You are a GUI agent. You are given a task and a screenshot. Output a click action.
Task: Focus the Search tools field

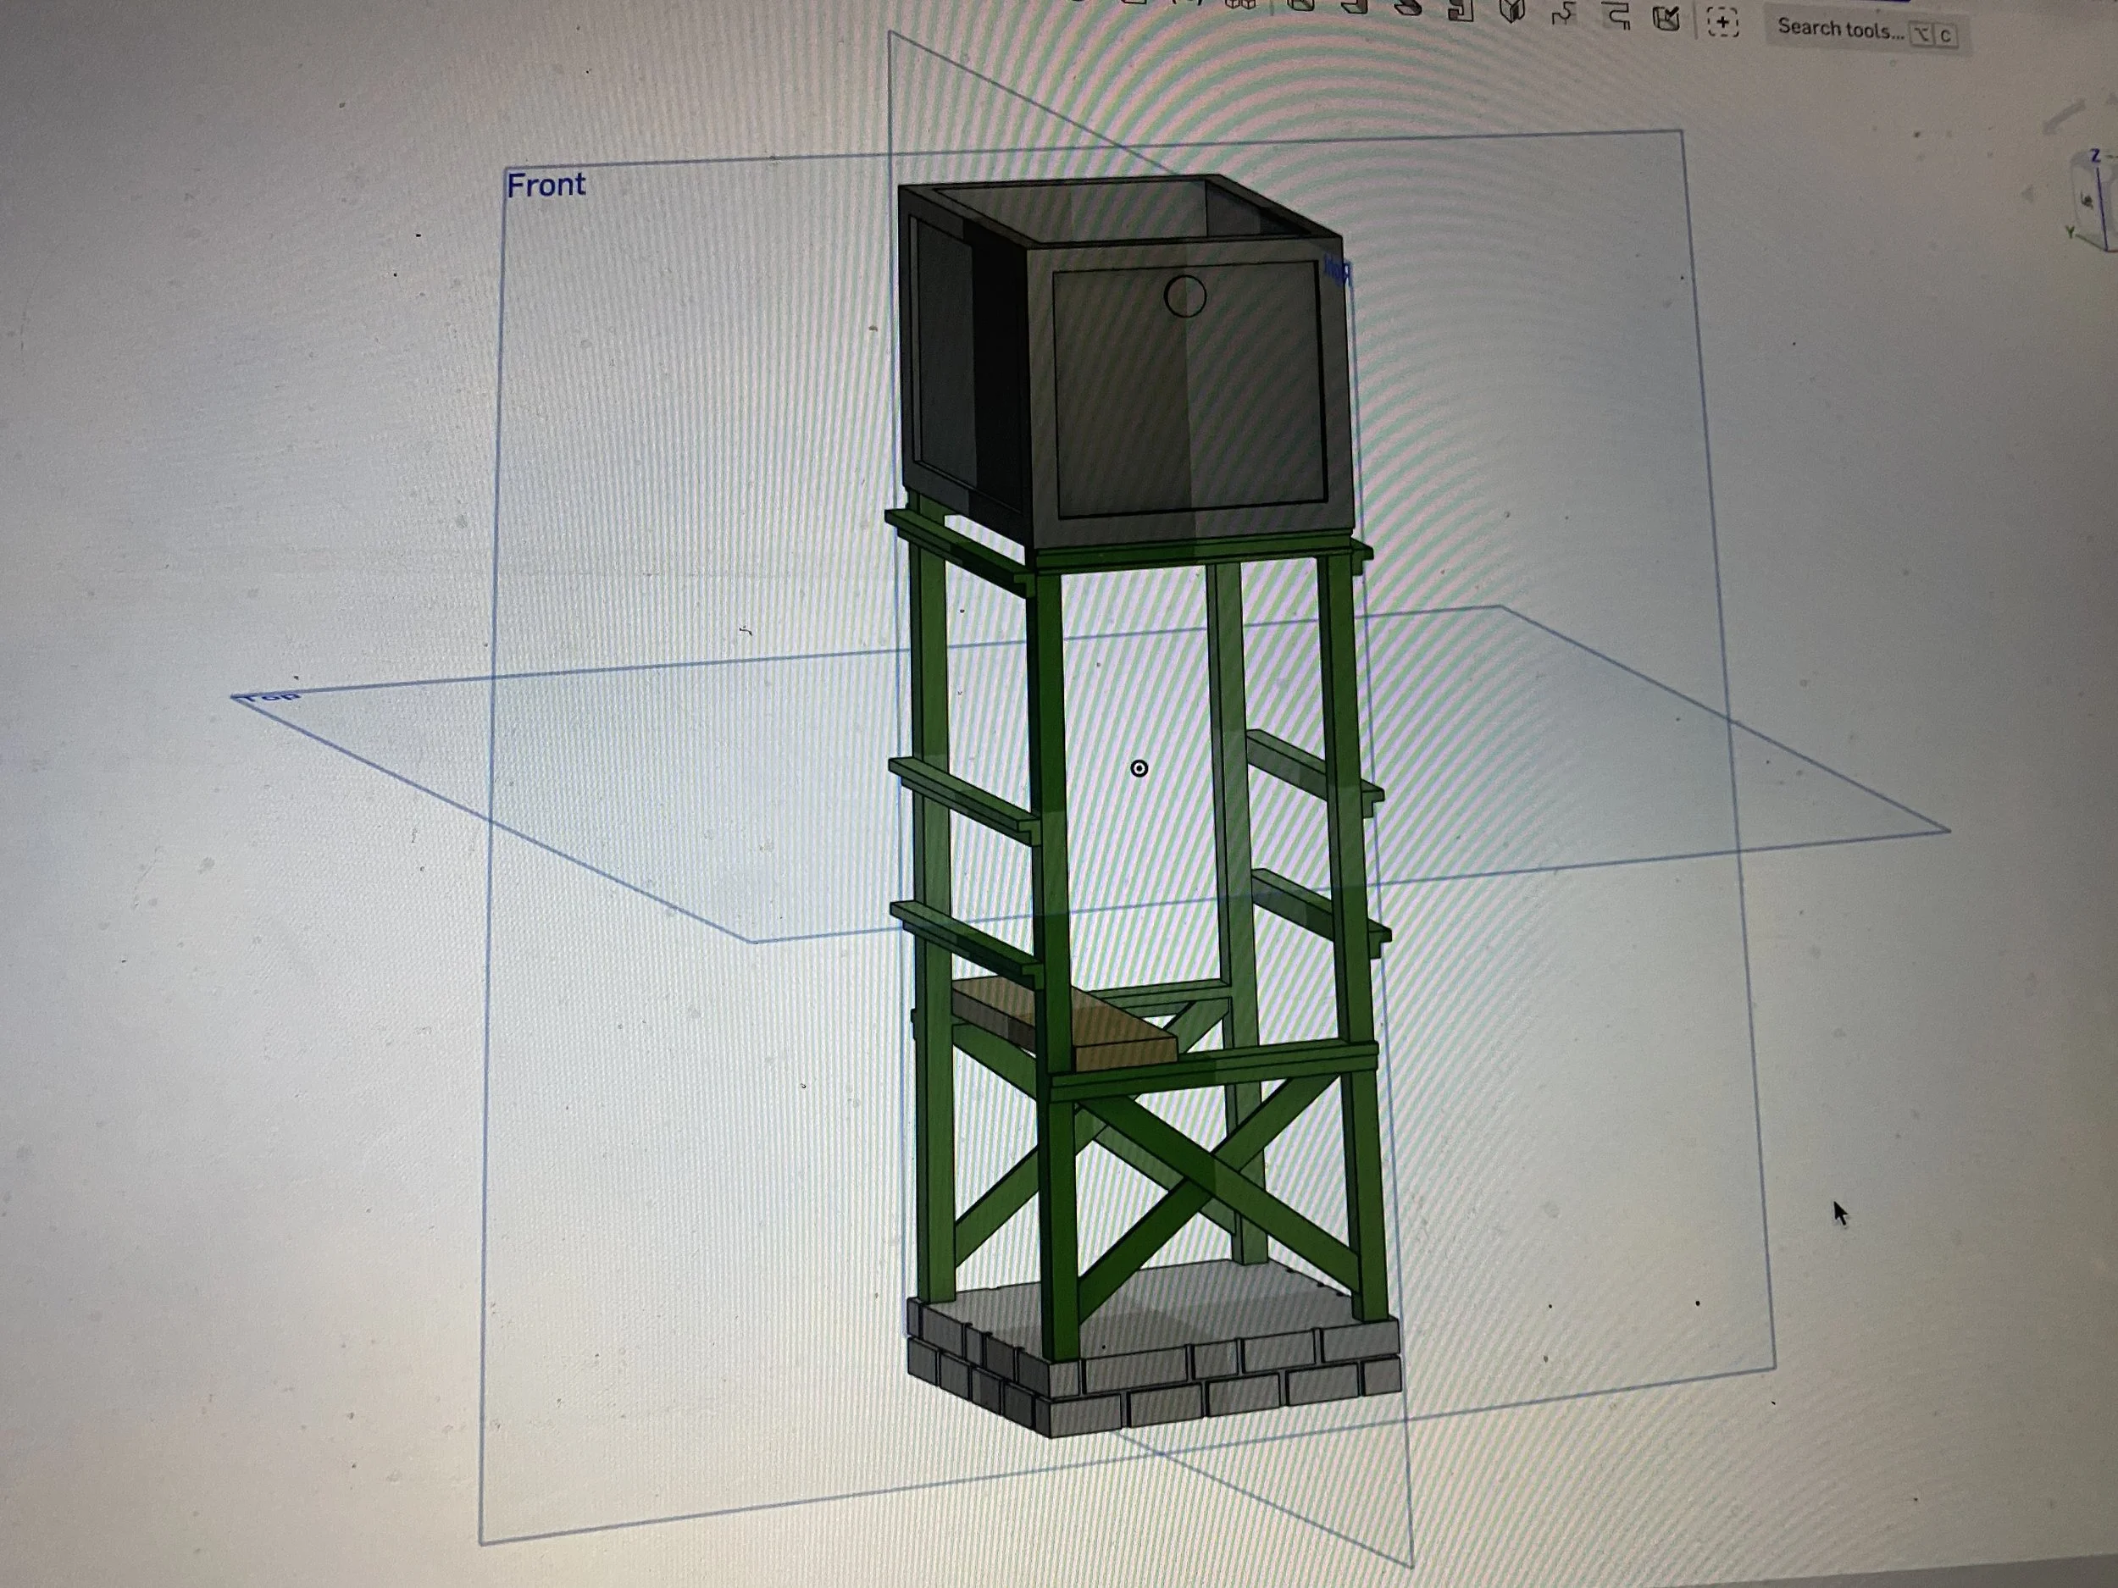click(x=1866, y=31)
